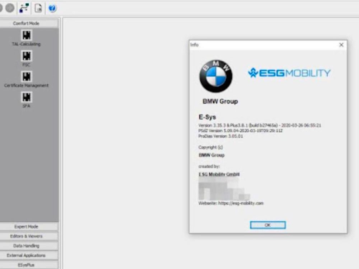359x269 pixels.
Task: Open the Data Handling section
Action: tap(29, 246)
